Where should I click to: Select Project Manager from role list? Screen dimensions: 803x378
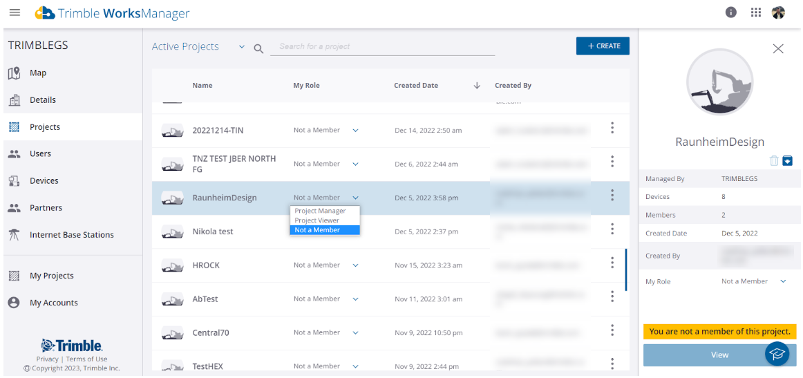click(320, 211)
